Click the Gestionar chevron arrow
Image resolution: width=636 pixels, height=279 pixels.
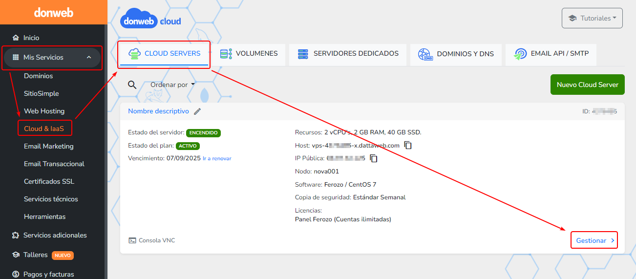(x=613, y=240)
